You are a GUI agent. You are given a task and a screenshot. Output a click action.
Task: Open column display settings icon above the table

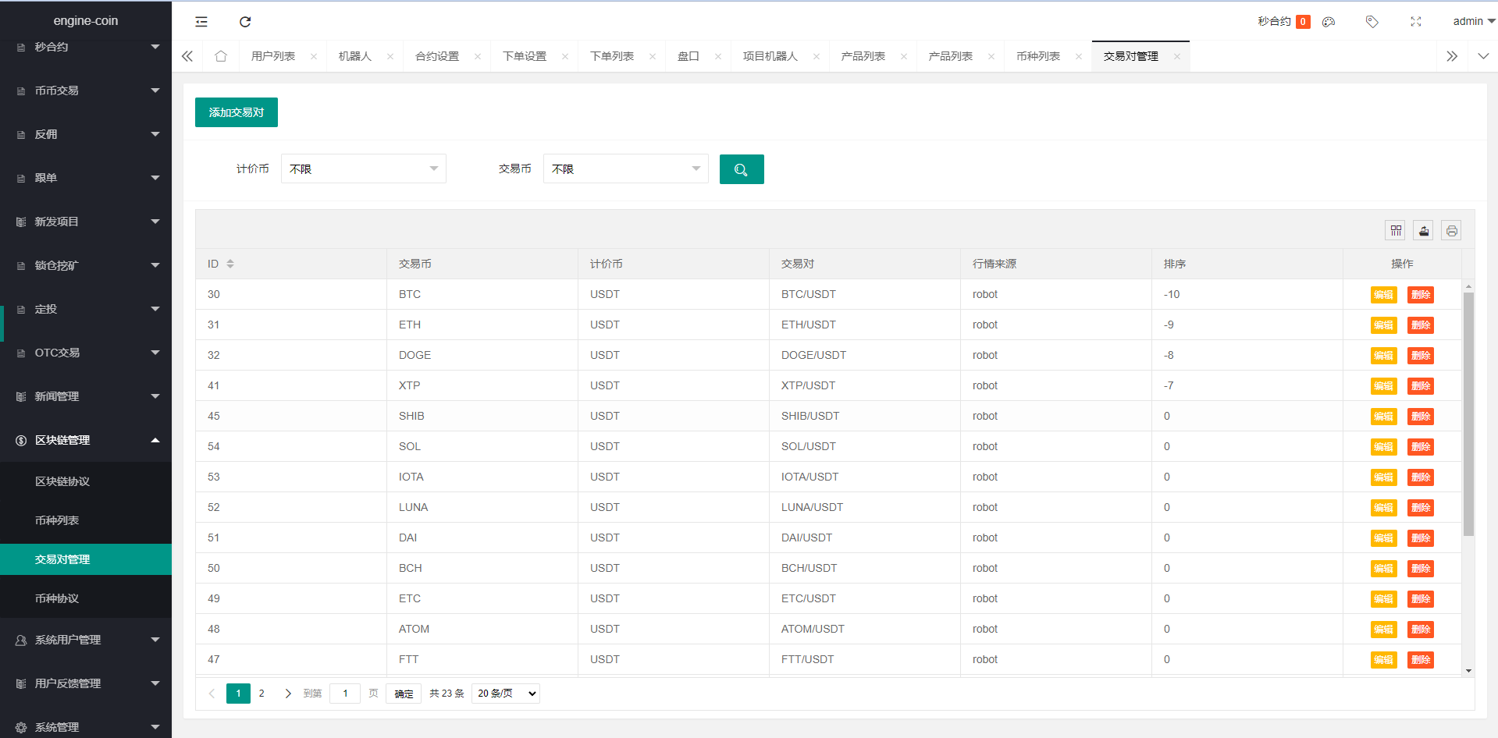pos(1396,230)
